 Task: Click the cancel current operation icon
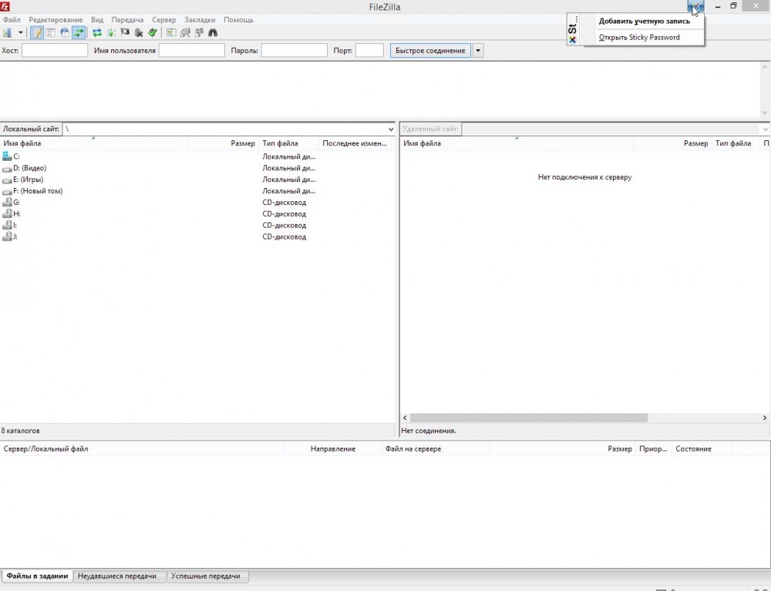coord(125,33)
